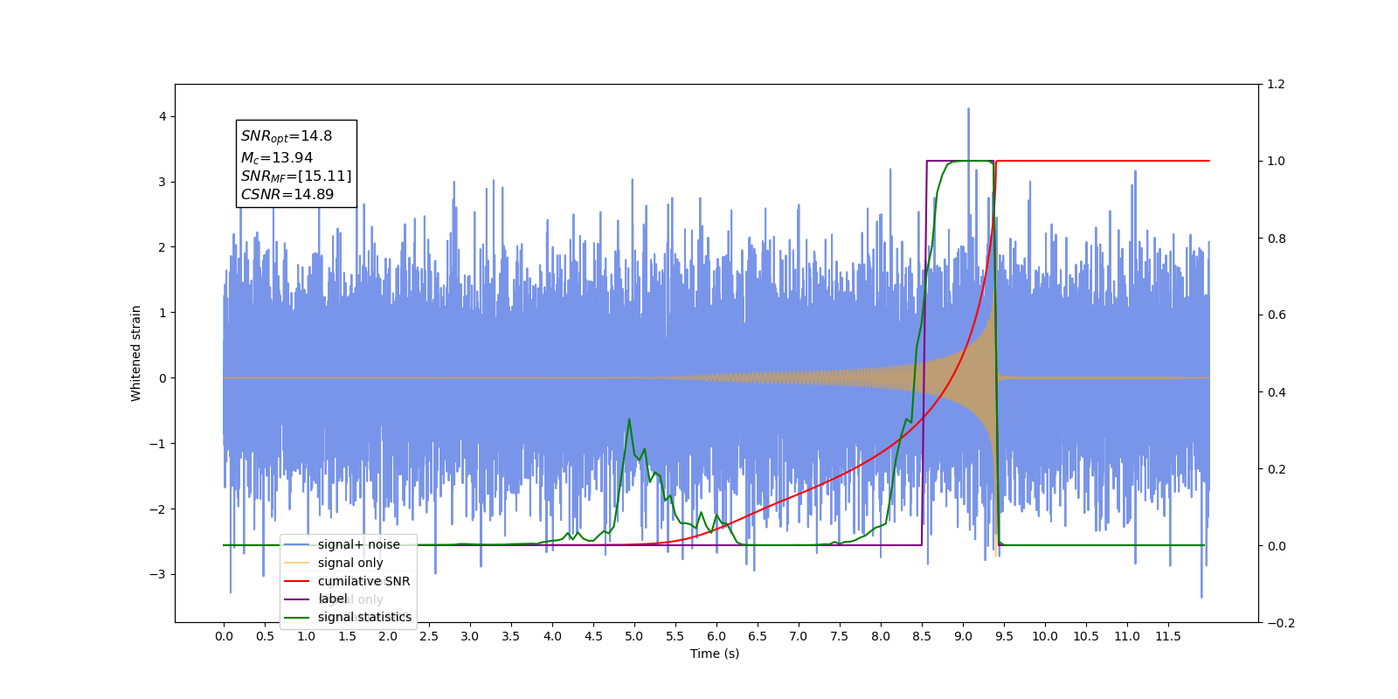1398x699 pixels.
Task: Click the 1.2 tick on the right axis
Action: tap(1276, 84)
